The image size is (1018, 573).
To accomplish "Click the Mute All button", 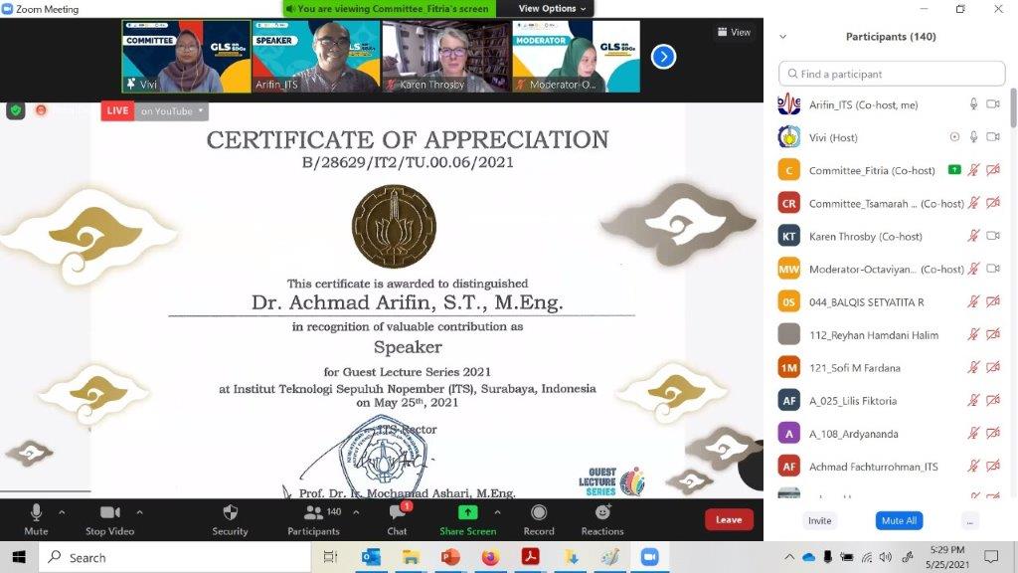I will tap(899, 520).
